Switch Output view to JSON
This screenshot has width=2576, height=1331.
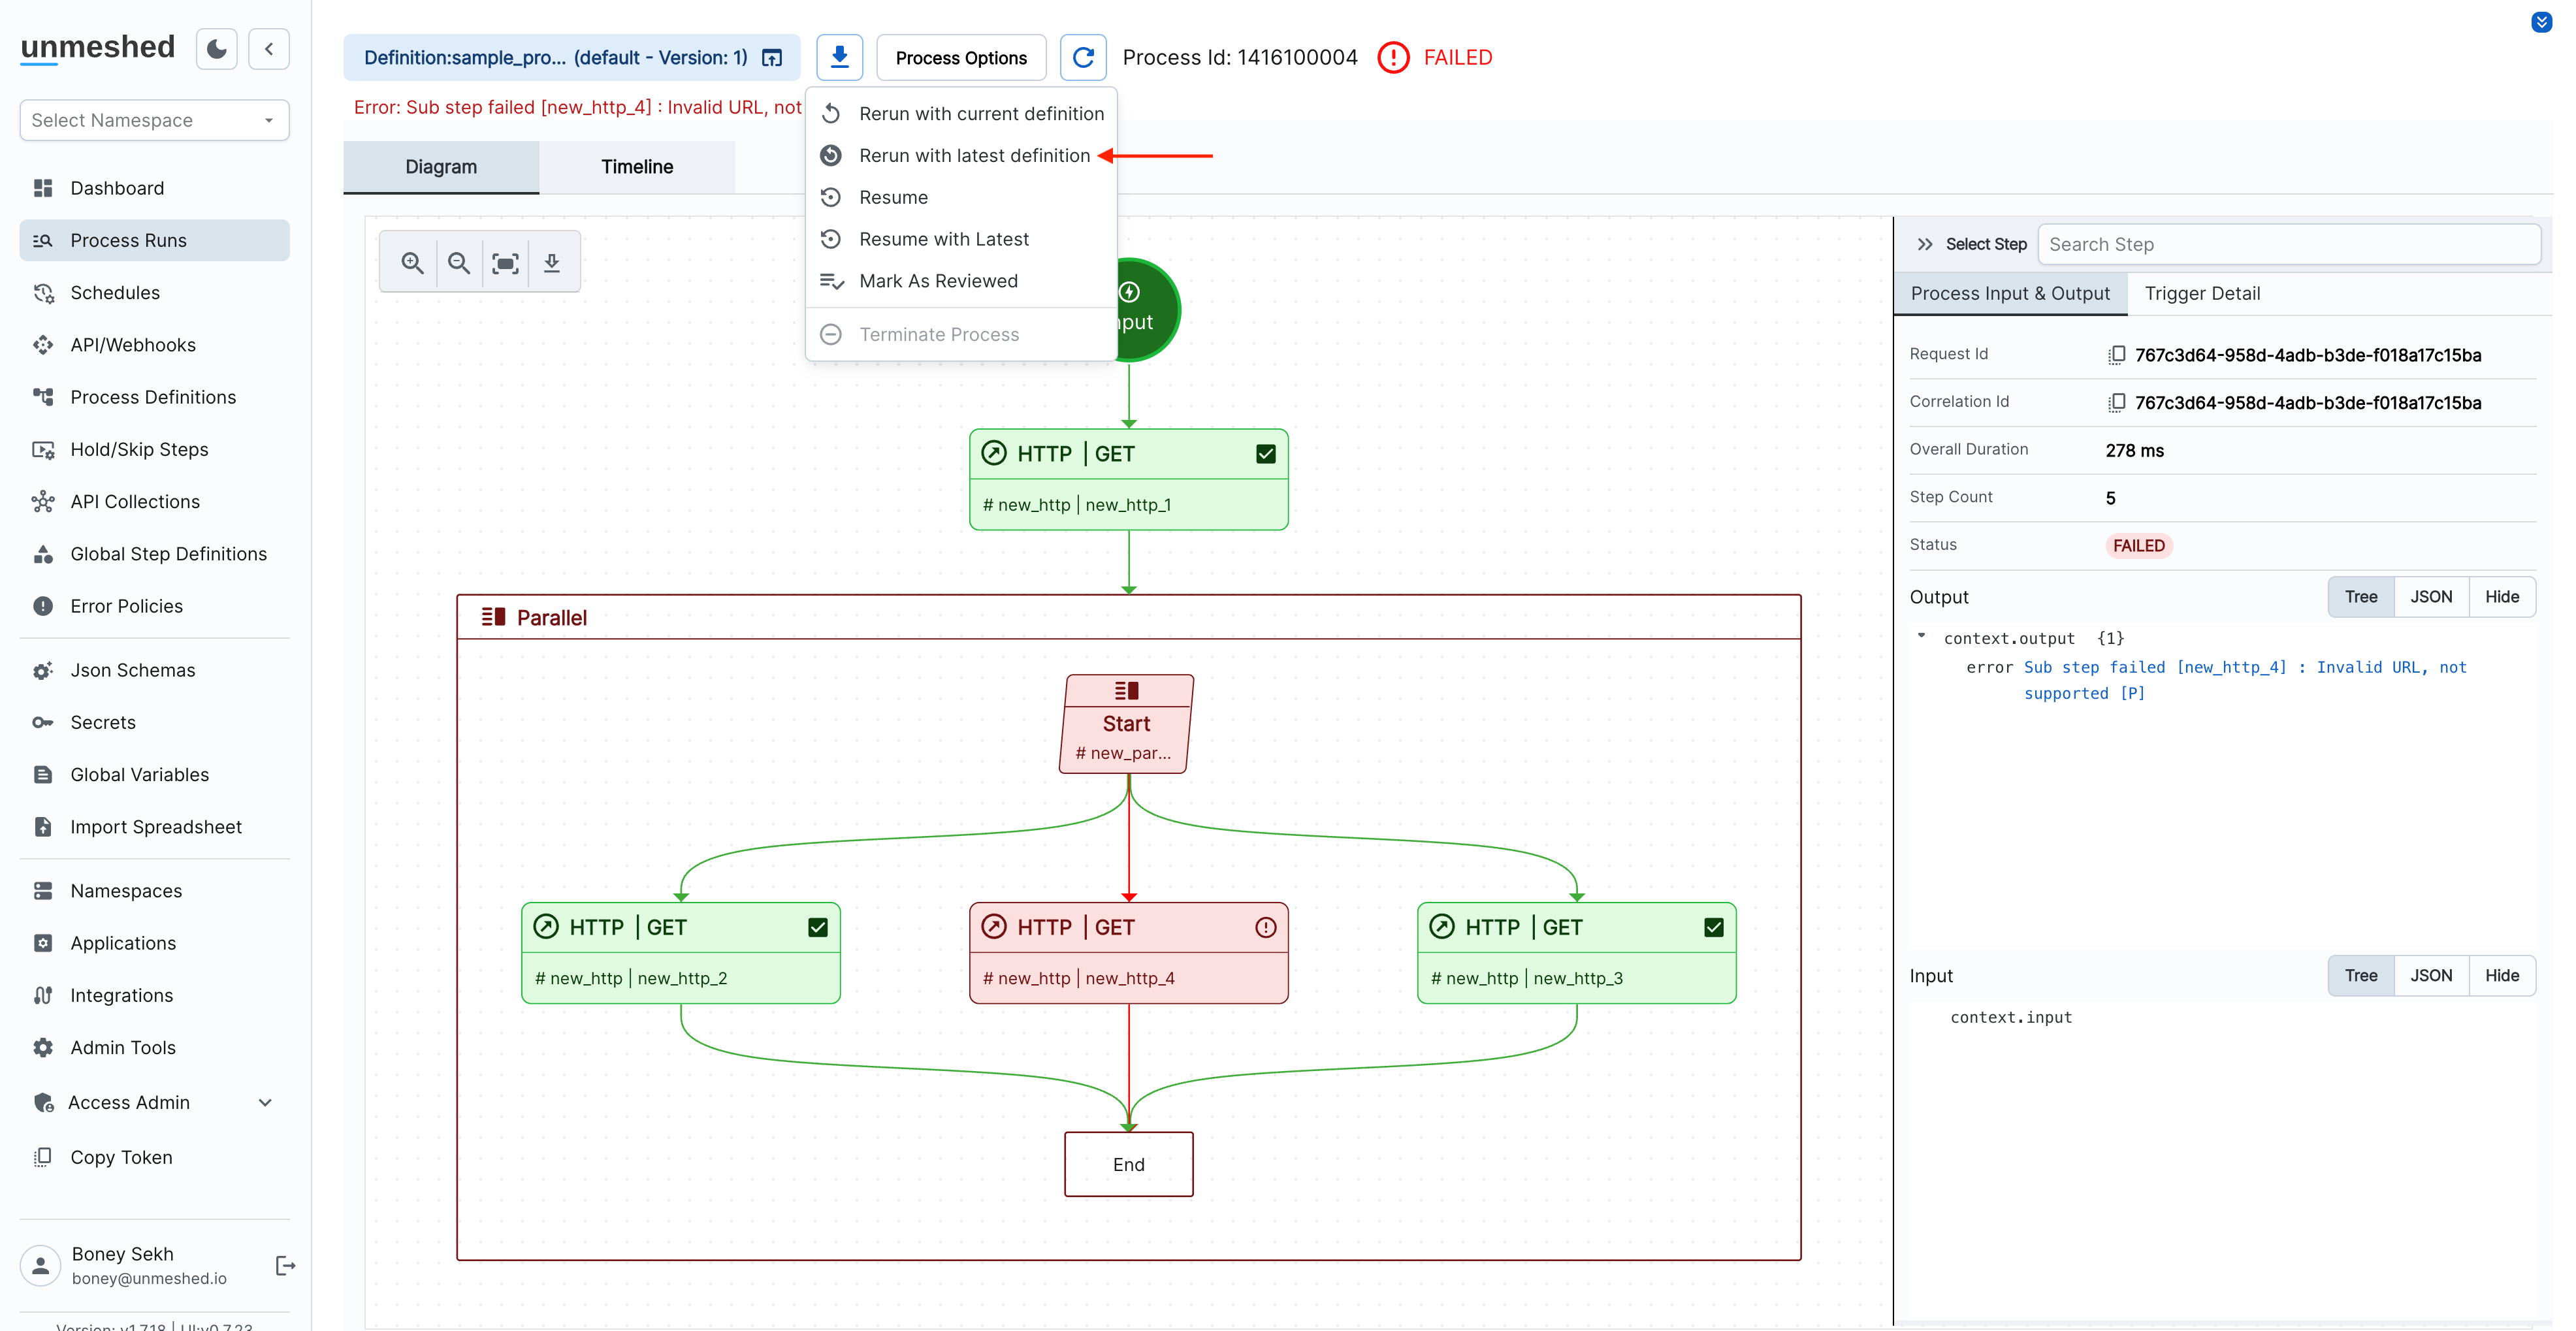[2430, 597]
